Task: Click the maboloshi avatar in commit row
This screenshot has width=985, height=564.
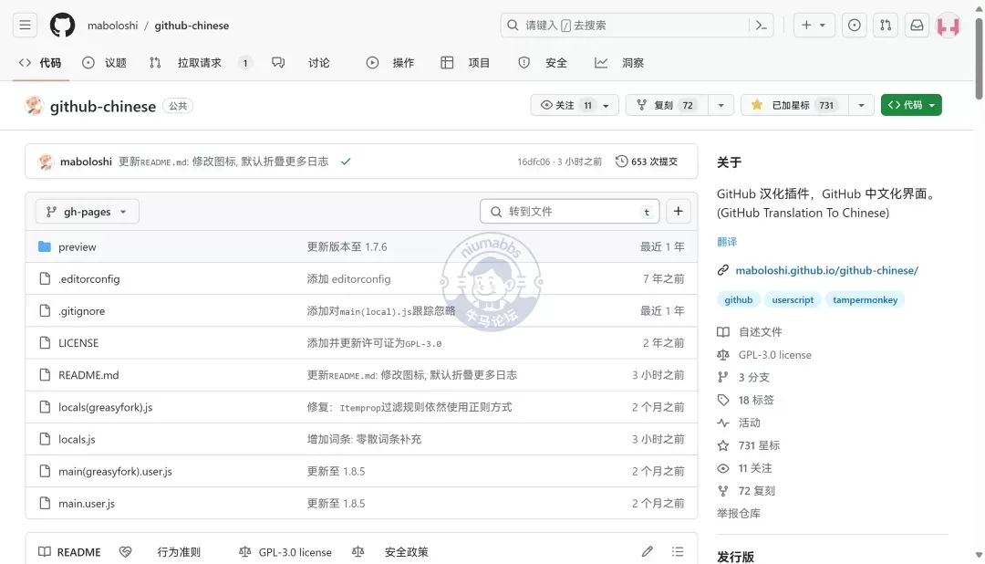Action: (46, 162)
